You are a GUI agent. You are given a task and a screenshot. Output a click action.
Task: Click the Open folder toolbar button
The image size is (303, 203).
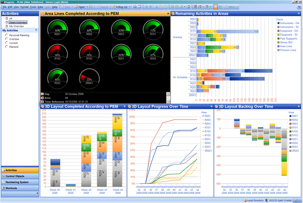point(80,7)
